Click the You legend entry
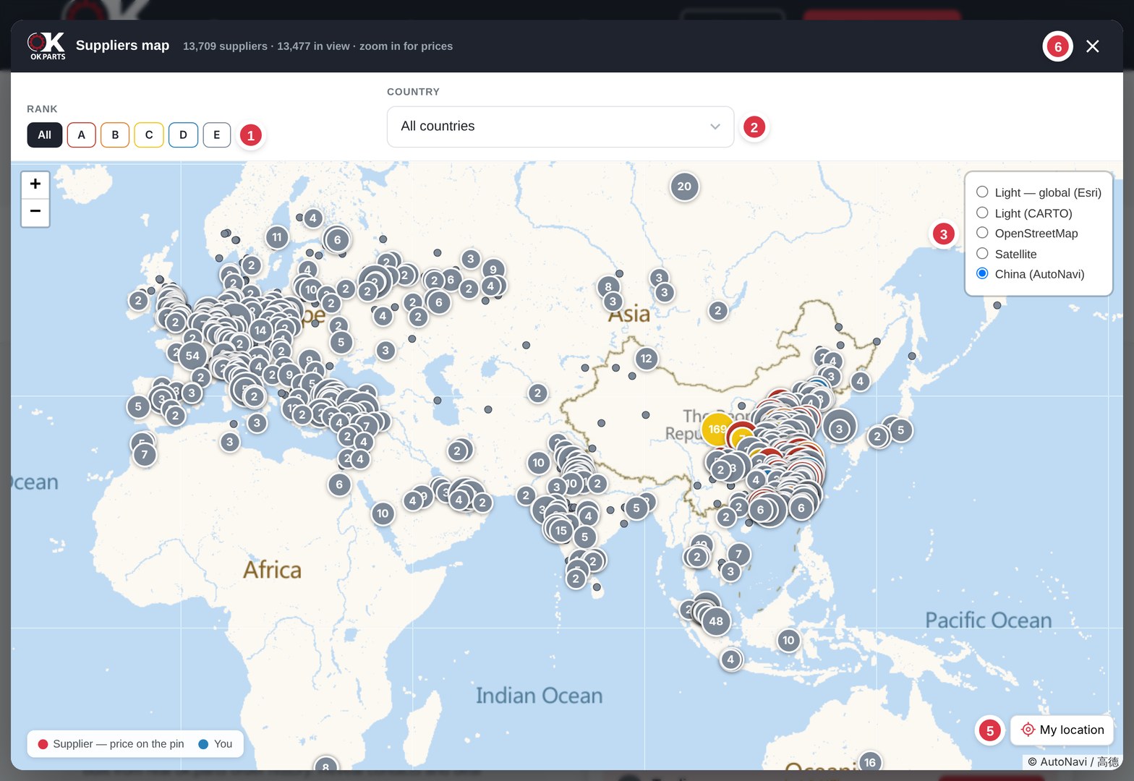The height and width of the screenshot is (781, 1134). 216,744
